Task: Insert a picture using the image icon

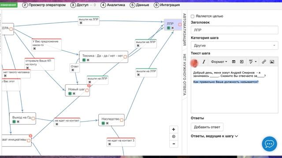Action: click(x=272, y=62)
